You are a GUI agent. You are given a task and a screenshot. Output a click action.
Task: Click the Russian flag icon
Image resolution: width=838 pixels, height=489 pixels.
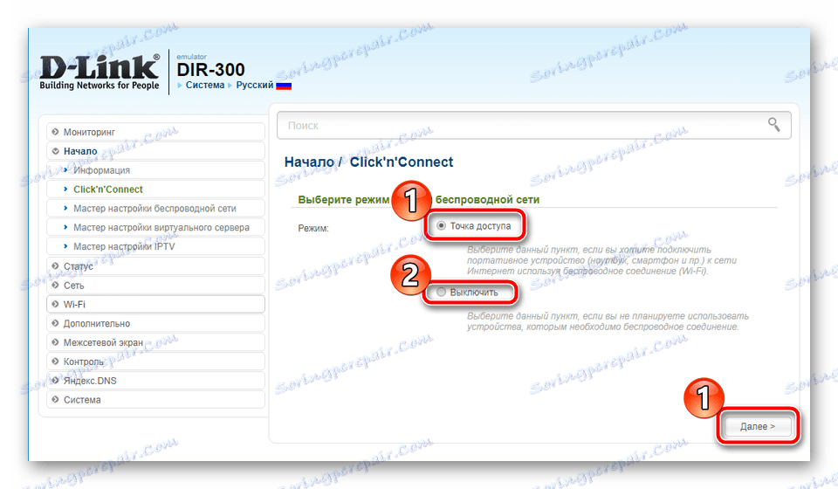pos(283,85)
